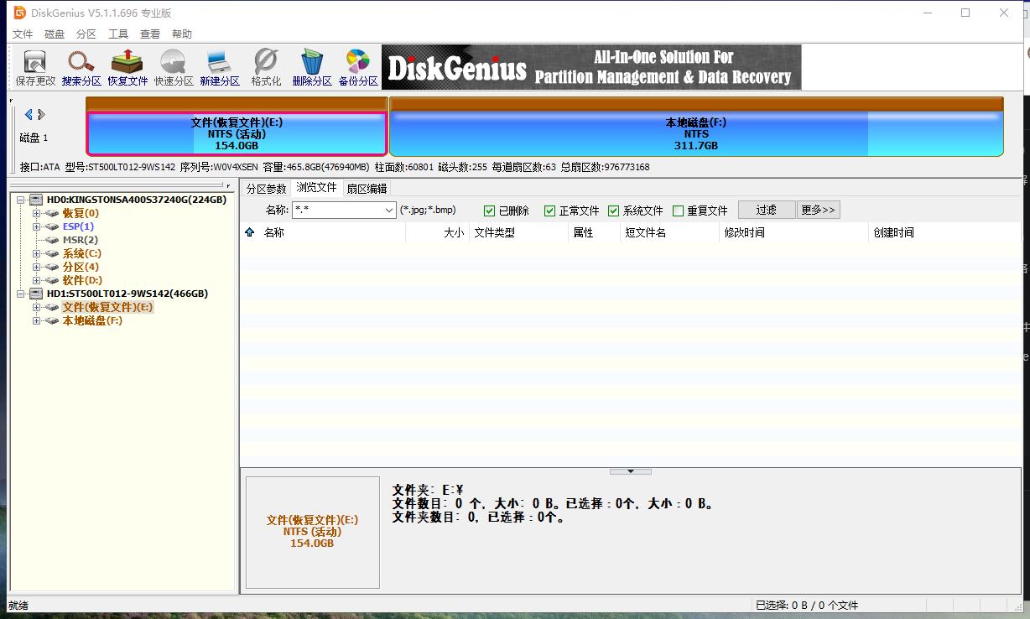This screenshot has height=619, width=1030.
Task: Toggle the 系统文件 checkbox
Action: coord(614,211)
